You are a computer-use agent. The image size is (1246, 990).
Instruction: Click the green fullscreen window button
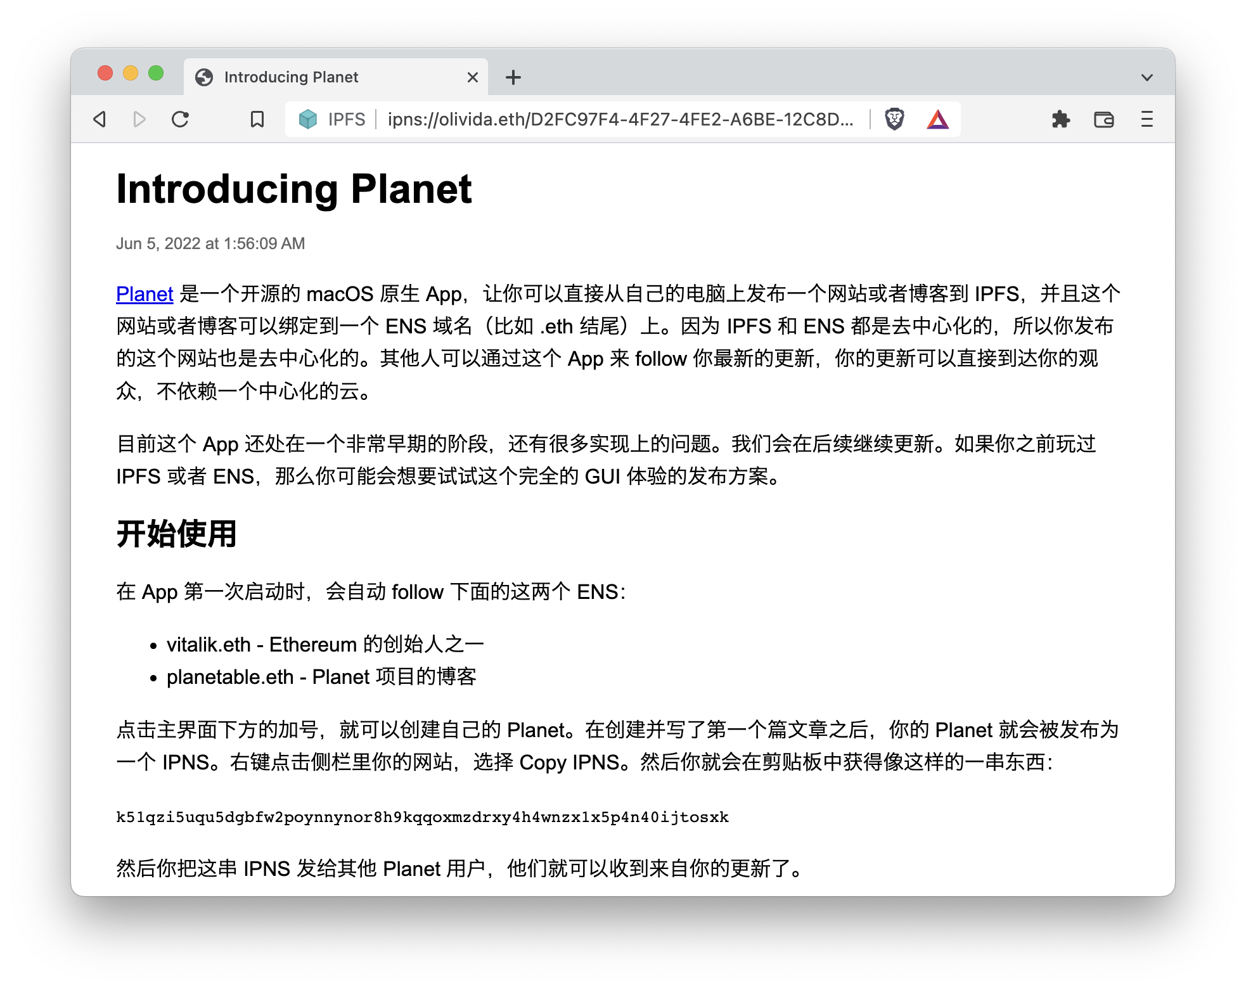[156, 74]
